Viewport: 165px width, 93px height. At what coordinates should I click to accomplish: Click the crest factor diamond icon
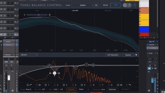[x=24, y=15]
